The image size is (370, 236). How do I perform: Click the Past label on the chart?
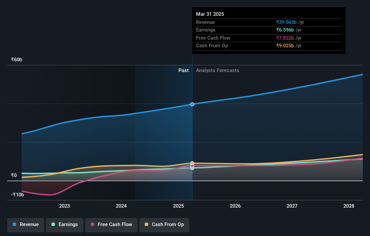(x=183, y=71)
